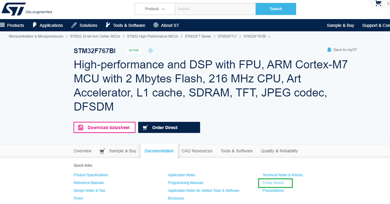Screen dimensions: 390x204
Task: Click the blue Search button
Action: (x=276, y=9)
